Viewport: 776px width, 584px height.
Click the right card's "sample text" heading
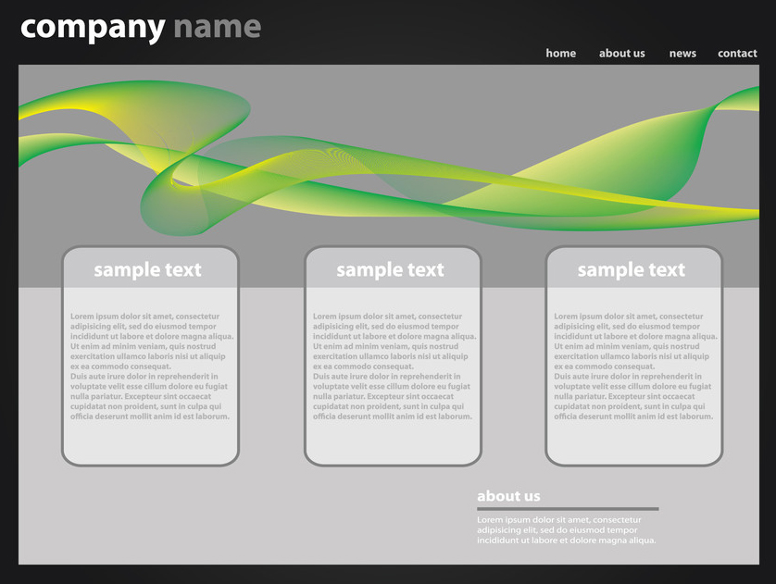click(x=631, y=270)
